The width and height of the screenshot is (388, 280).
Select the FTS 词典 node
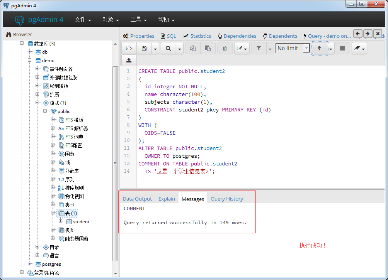[71, 137]
